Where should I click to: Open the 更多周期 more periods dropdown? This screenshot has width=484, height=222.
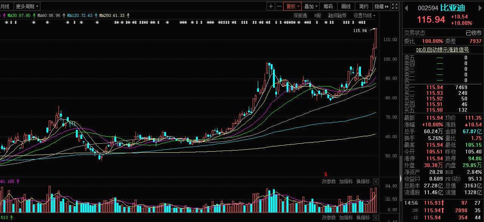[x=27, y=6]
